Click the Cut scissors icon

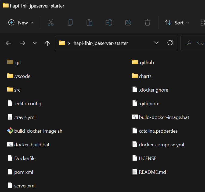(x=51, y=23)
